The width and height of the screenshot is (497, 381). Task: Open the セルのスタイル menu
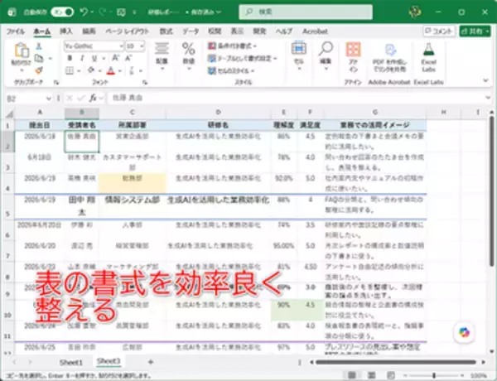click(231, 70)
